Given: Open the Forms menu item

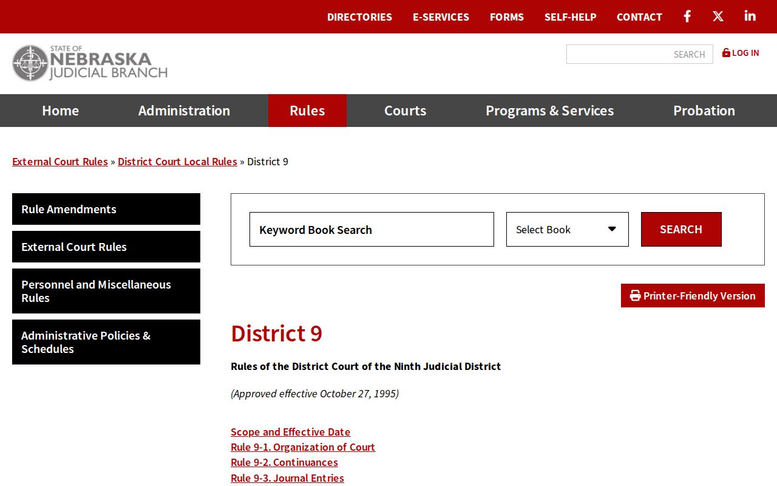Looking at the screenshot, I should (507, 17).
